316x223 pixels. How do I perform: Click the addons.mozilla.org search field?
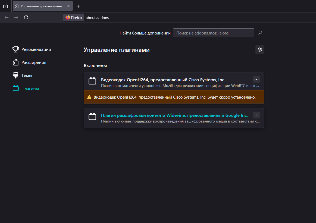pos(213,33)
